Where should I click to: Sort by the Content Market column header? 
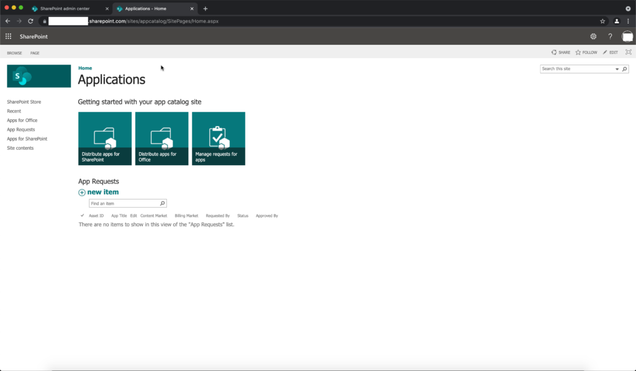point(154,216)
